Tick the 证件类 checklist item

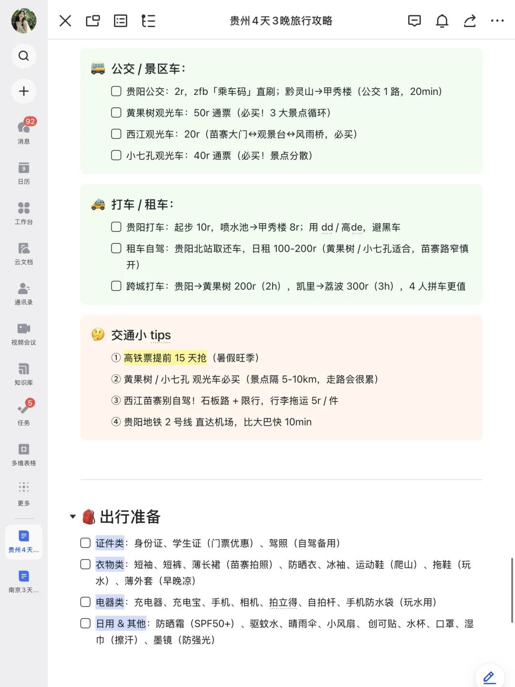click(85, 543)
